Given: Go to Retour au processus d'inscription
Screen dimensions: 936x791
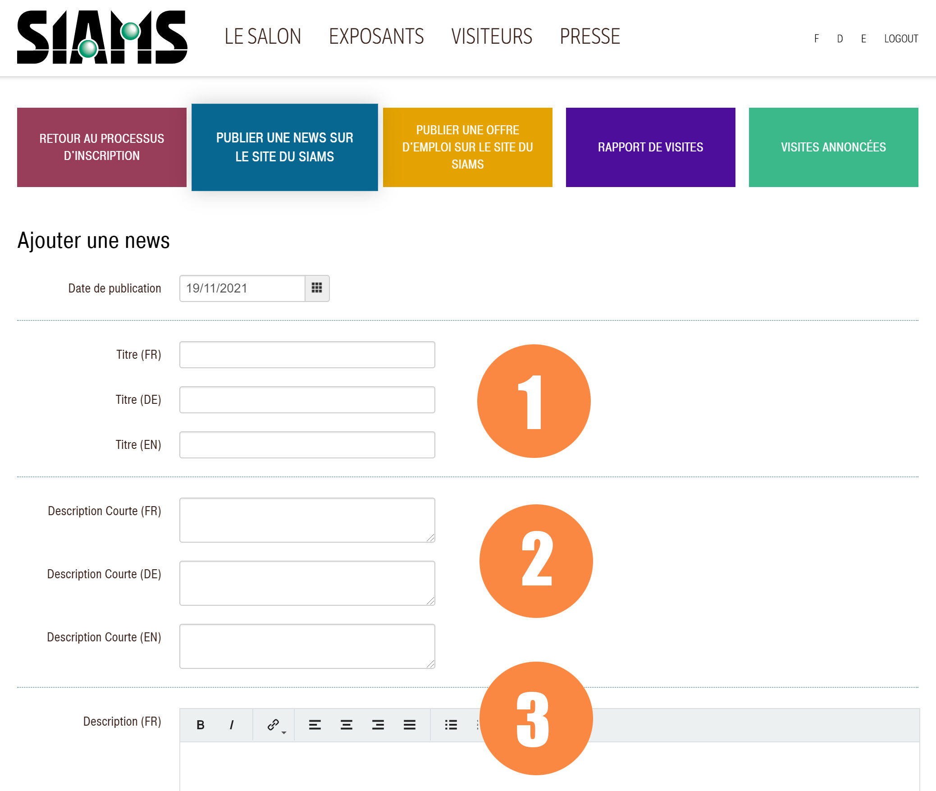Looking at the screenshot, I should [102, 147].
